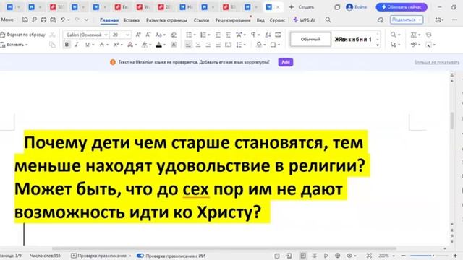Click the zoom slider in status bar

point(429,256)
